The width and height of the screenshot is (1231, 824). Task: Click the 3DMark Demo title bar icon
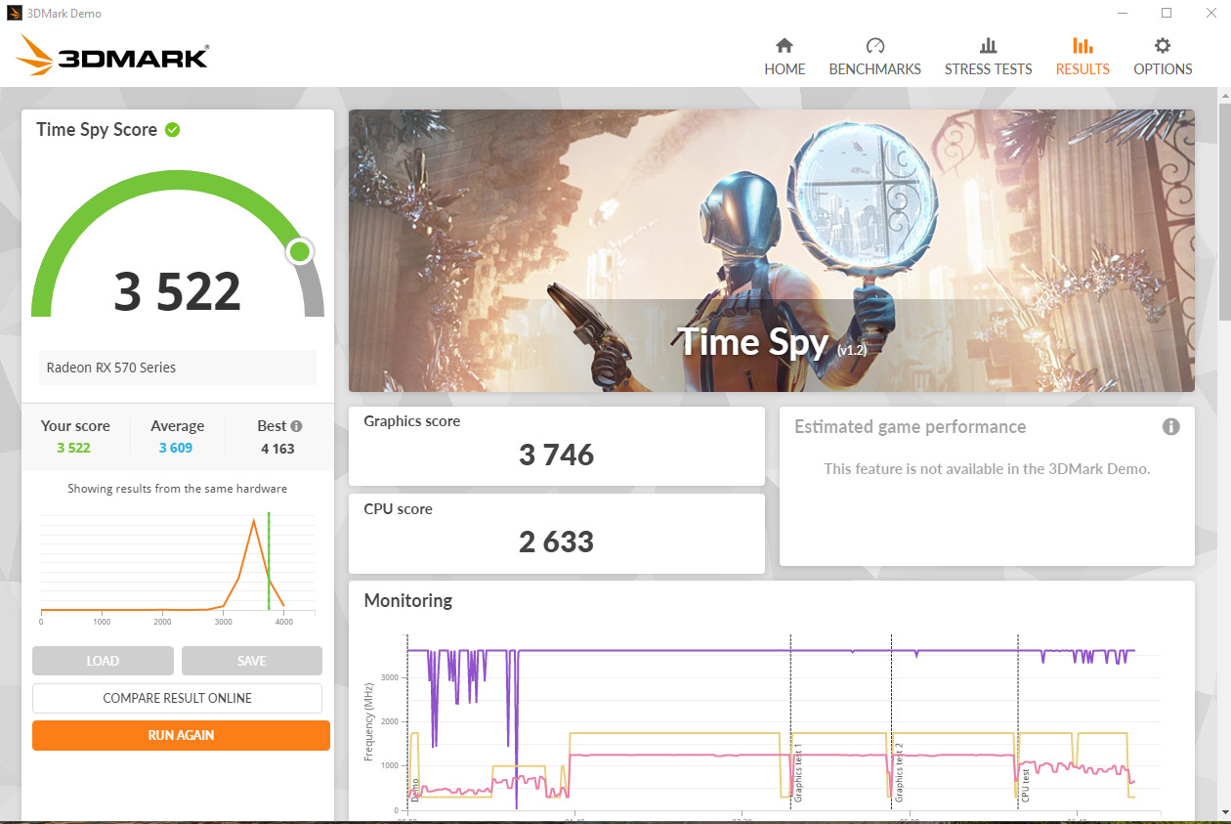tap(15, 14)
